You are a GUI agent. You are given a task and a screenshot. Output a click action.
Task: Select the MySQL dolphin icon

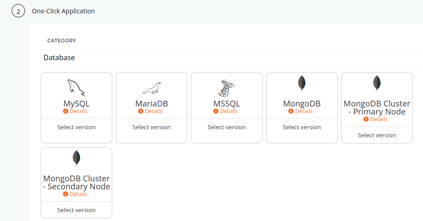pos(76,88)
